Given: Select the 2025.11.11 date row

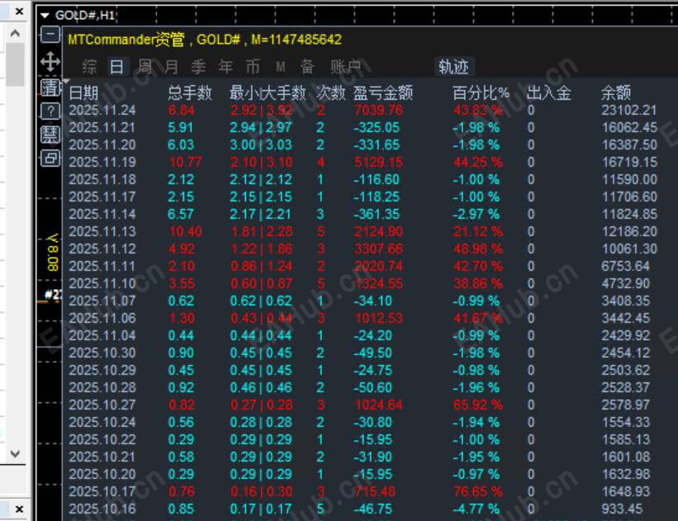Looking at the screenshot, I should [102, 266].
